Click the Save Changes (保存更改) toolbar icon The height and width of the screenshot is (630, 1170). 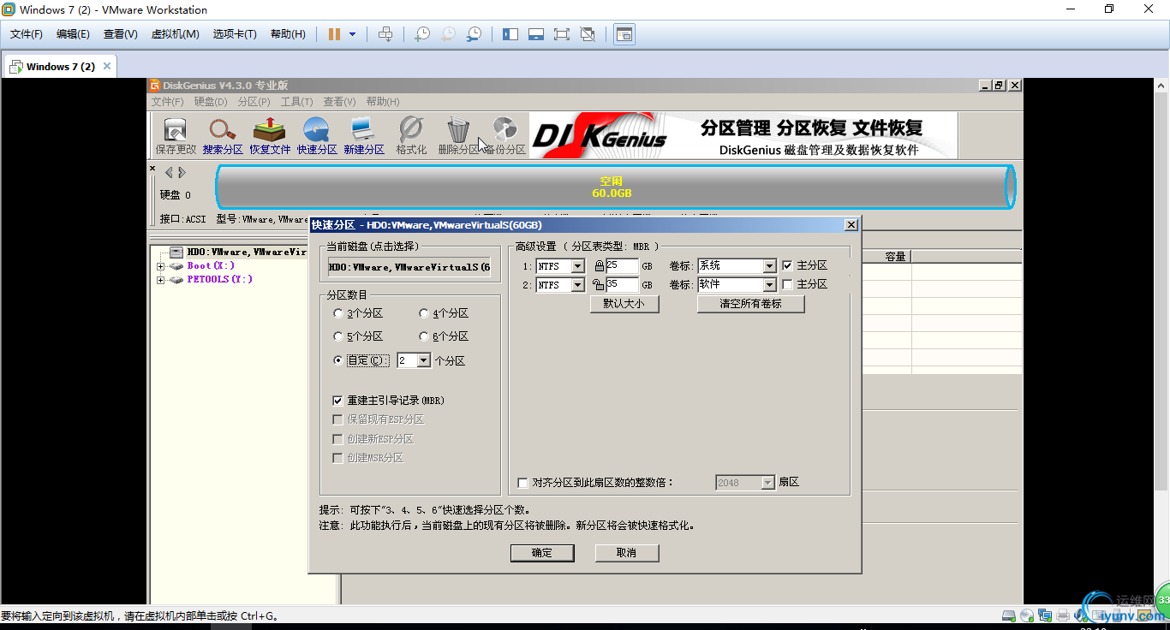(176, 136)
